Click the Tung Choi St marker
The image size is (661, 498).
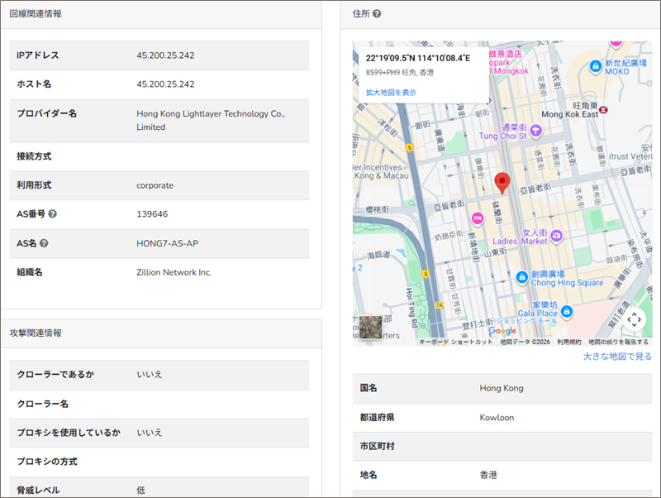(x=535, y=129)
